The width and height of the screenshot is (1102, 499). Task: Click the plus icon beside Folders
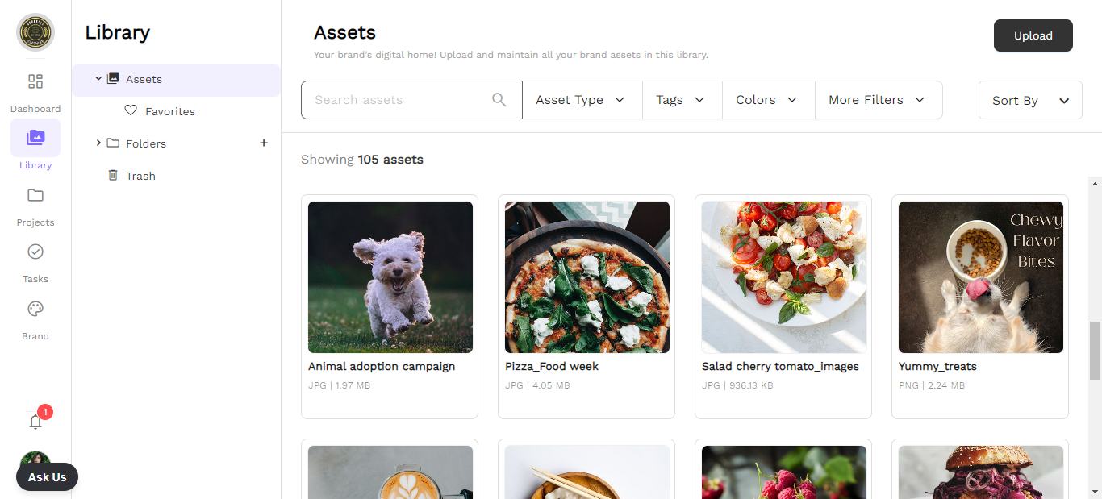[x=263, y=143]
